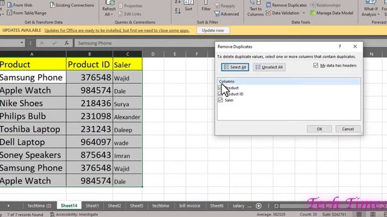The width and height of the screenshot is (387, 217).
Task: Click Text to Columns
Action: point(255,9)
